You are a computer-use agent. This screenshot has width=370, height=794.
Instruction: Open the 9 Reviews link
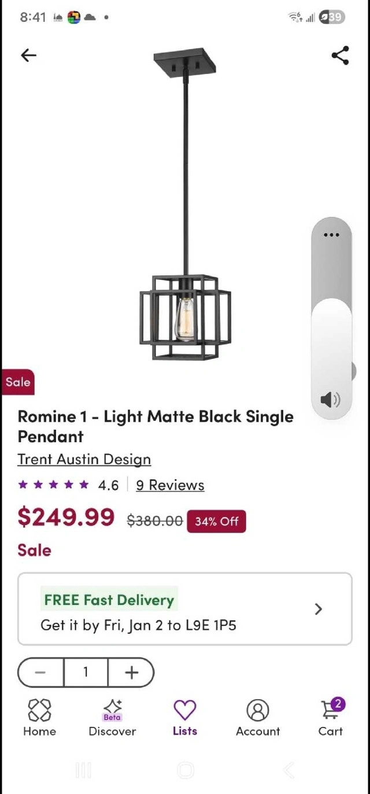coord(170,485)
